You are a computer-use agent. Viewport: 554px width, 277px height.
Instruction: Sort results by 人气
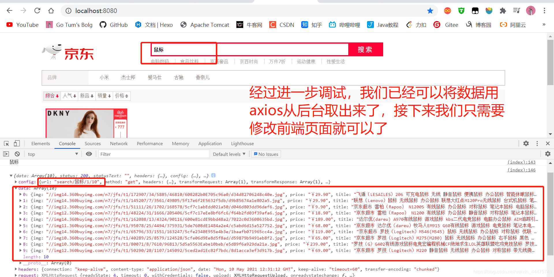pos(70,96)
